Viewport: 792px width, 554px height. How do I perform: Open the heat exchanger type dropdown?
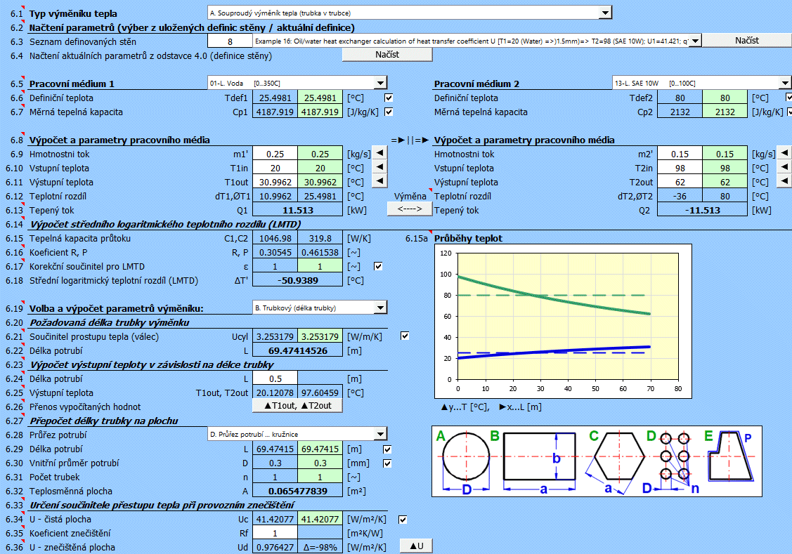pyautogui.click(x=605, y=13)
